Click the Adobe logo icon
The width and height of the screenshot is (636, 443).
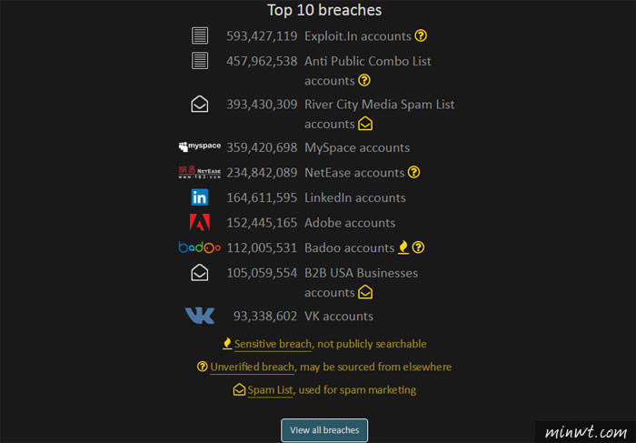(200, 223)
